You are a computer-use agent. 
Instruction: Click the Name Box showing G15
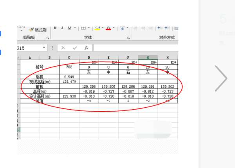click(29, 48)
